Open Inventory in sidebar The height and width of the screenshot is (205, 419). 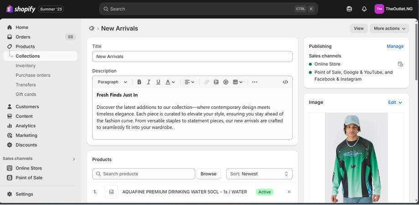(x=26, y=66)
